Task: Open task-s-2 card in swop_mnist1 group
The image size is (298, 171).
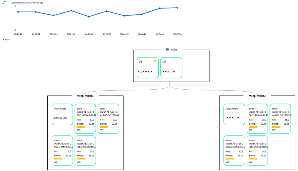Action: (62, 150)
